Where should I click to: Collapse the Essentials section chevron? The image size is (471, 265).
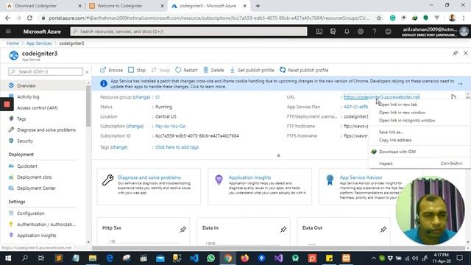[278, 155]
